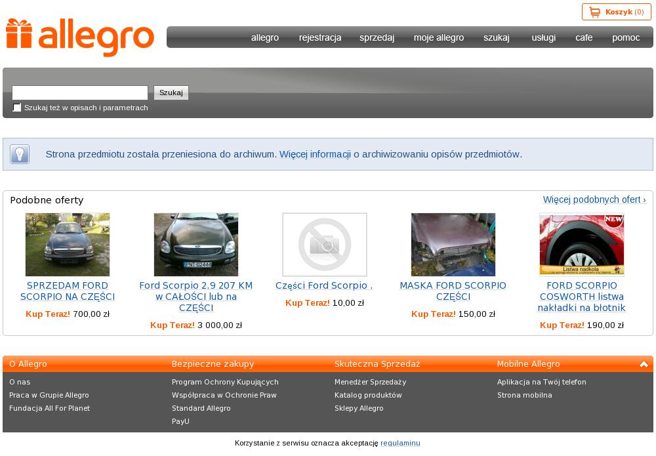Click the 'Podobne oferty' heading

point(47,200)
